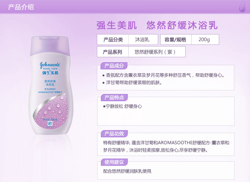Click the 容量/规格 label cell

click(176, 39)
